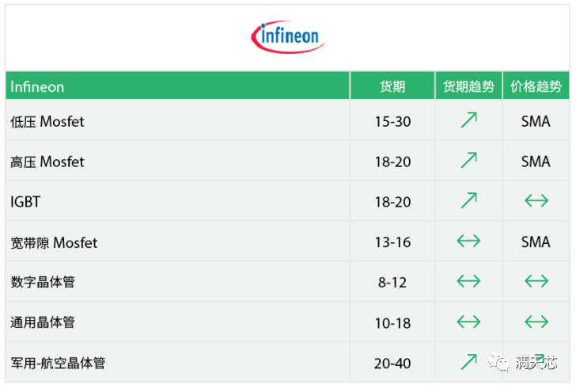576x388 pixels.
Task: Click the Infineon header cell in table
Action: pyautogui.click(x=38, y=86)
